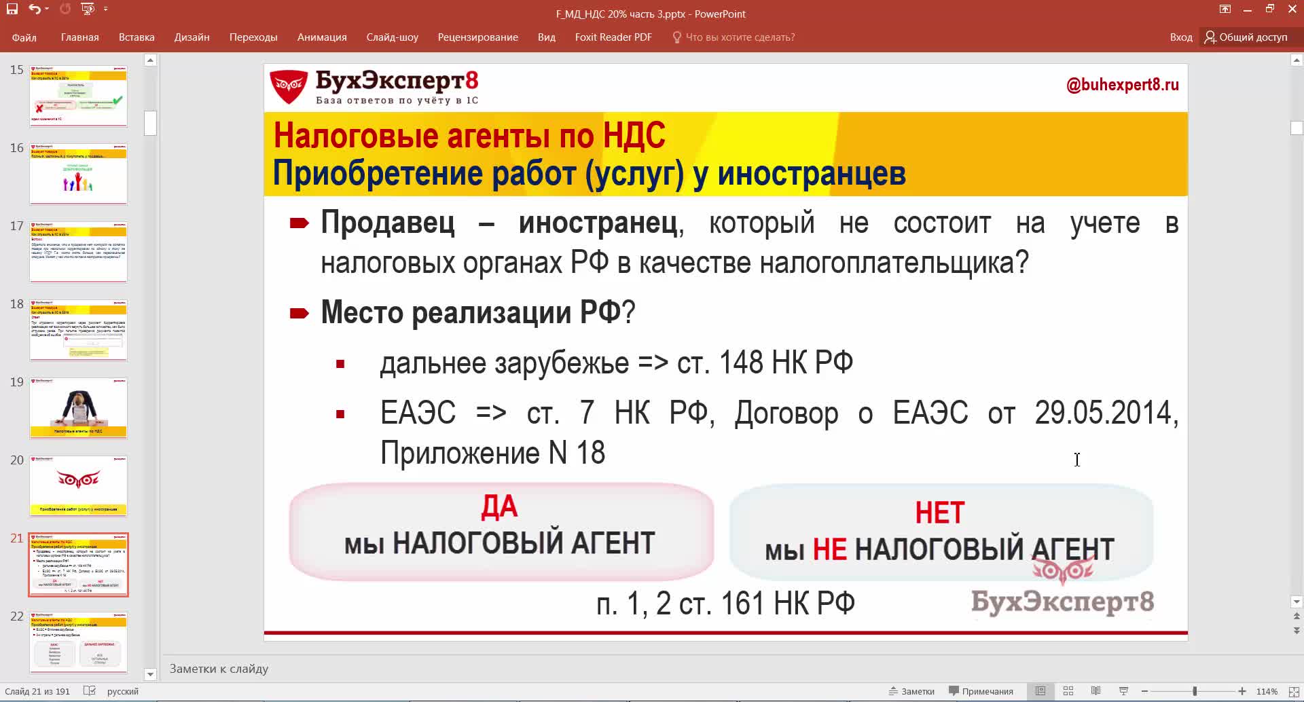Select slide 19 thumbnail in panel
Viewport: 1304px width, 702px height.
78,408
